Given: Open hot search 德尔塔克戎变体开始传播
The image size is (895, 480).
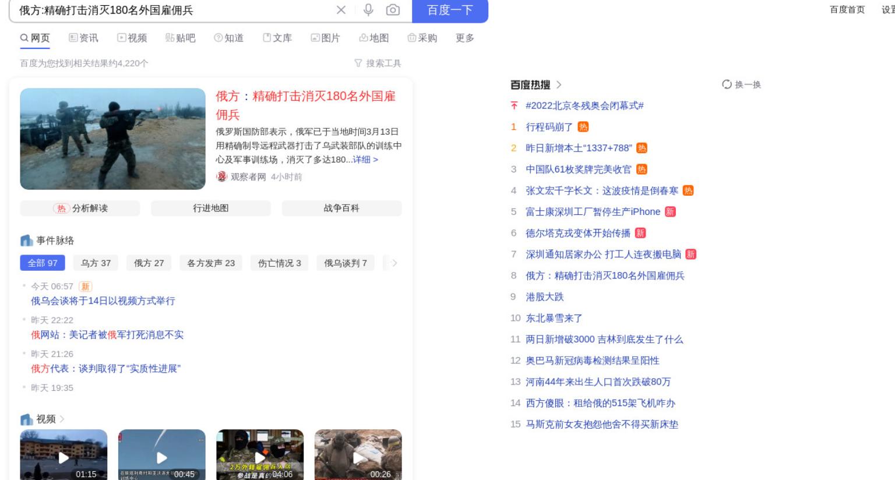Looking at the screenshot, I should [x=578, y=233].
